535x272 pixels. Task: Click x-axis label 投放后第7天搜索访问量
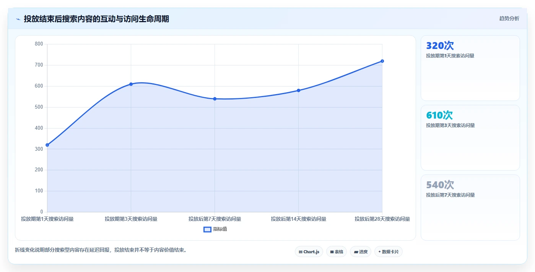(x=215, y=219)
